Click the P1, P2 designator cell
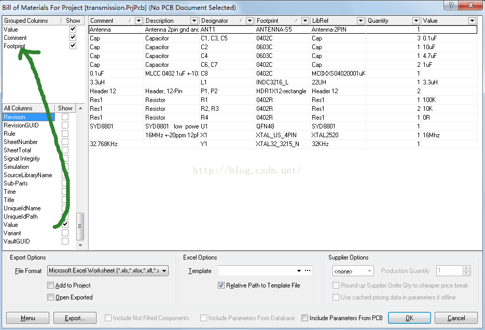485x330 pixels. tap(227, 91)
